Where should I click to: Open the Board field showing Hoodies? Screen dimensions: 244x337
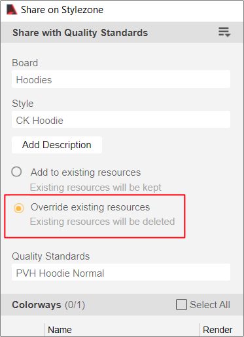121,79
